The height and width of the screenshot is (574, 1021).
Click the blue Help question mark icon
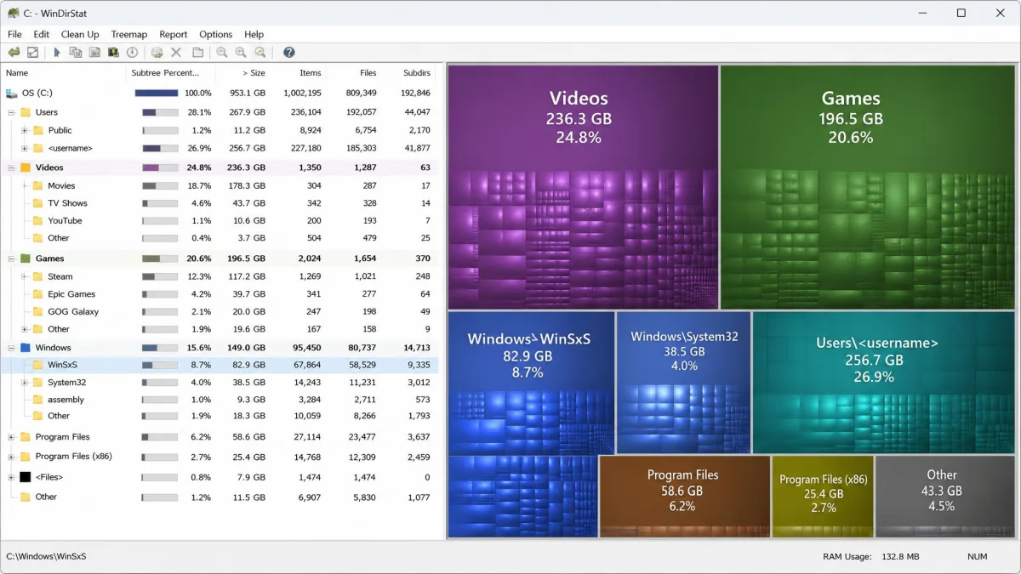point(289,53)
